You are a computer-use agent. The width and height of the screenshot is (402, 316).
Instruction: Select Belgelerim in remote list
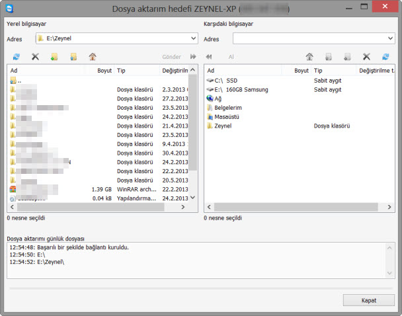227,107
